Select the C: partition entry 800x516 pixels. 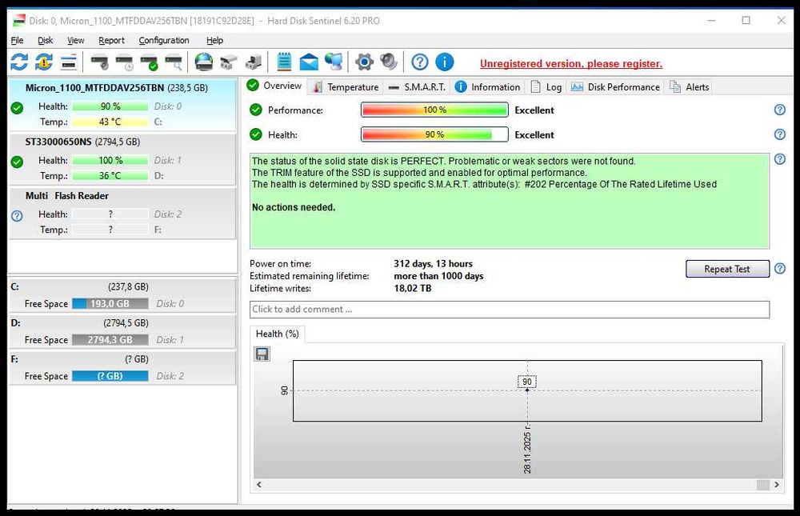click(x=122, y=295)
